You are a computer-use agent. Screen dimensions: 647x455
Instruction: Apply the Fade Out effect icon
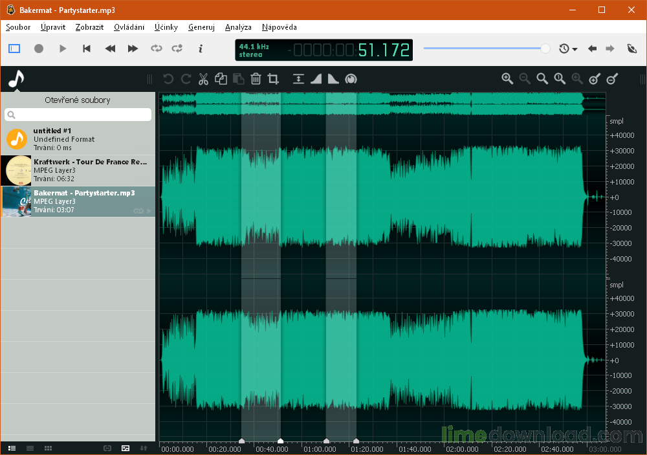coord(333,79)
